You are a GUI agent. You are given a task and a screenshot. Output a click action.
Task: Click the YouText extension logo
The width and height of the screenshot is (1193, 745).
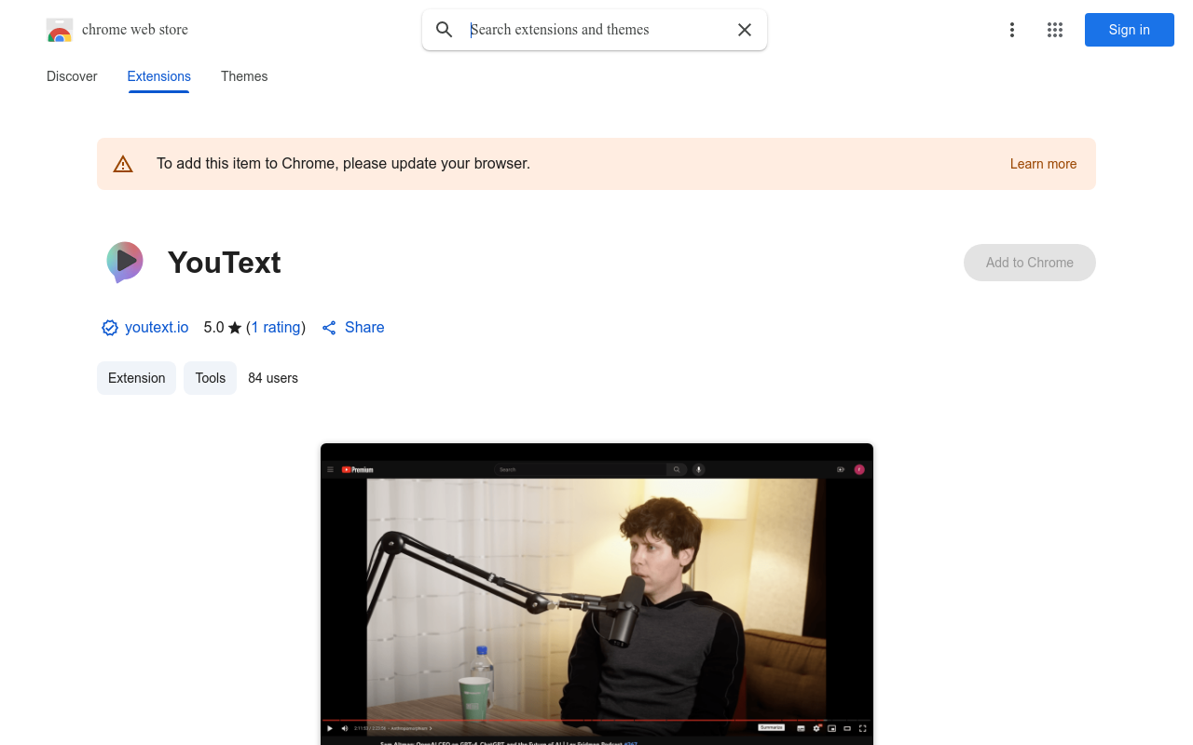(x=125, y=263)
